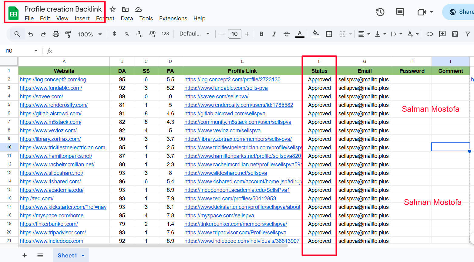Undo the last action
474x262 pixels.
coord(31,34)
